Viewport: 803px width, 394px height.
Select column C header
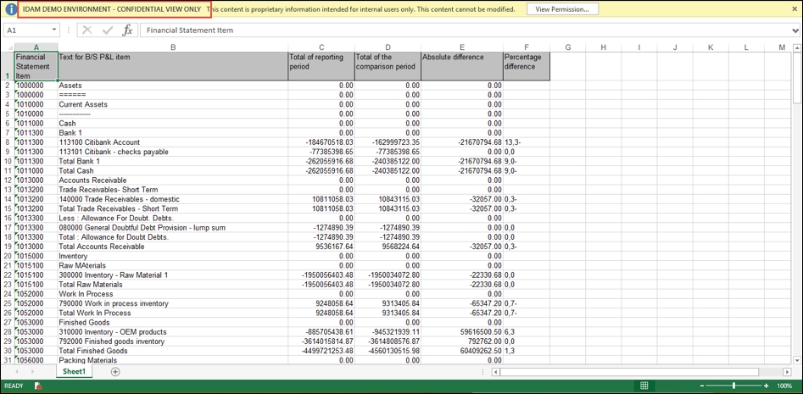(x=321, y=47)
